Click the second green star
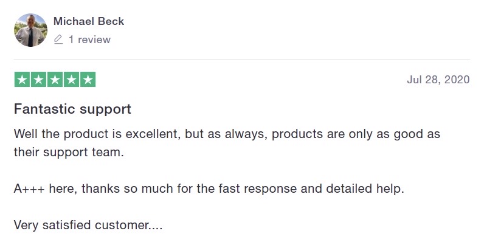This screenshot has width=484, height=242. pyautogui.click(x=38, y=80)
